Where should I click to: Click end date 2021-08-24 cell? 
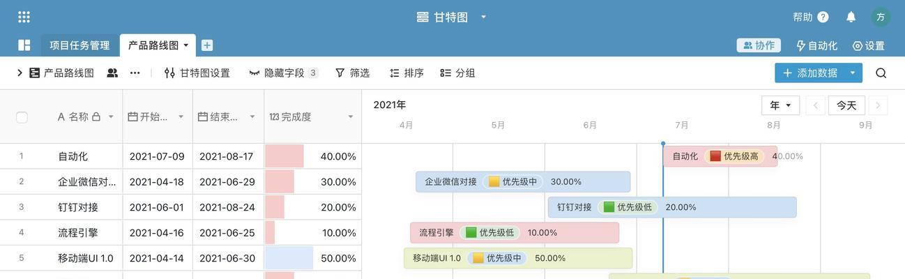[228, 207]
